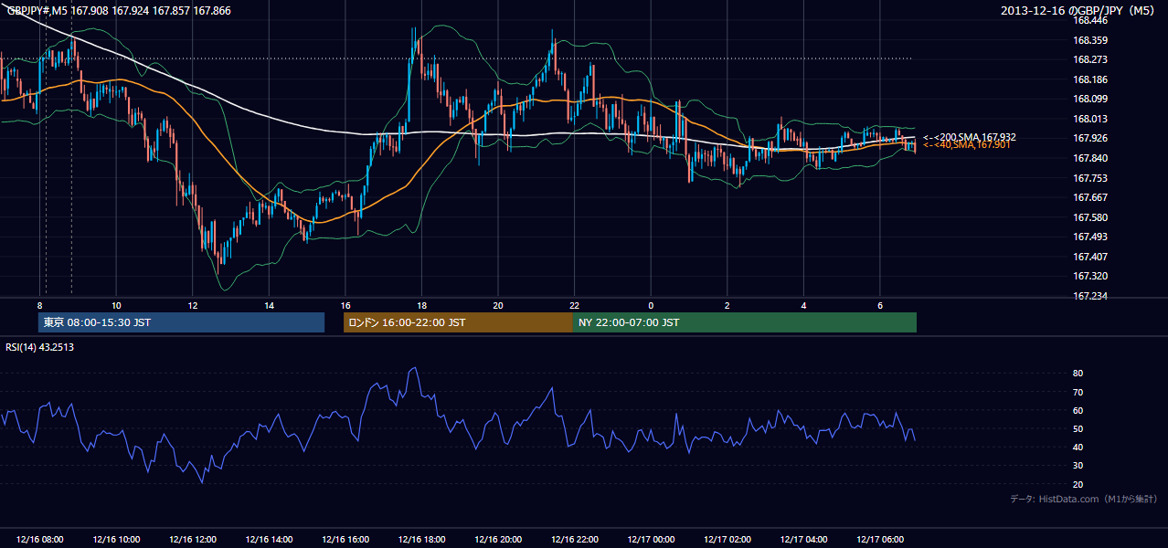Click the RSI(14) 43.2513 indicator label
This screenshot has height=548, width=1168.
point(40,347)
